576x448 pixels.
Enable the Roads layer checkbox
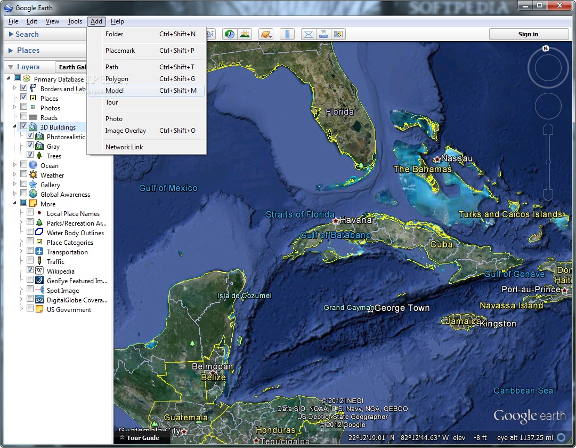pos(23,116)
